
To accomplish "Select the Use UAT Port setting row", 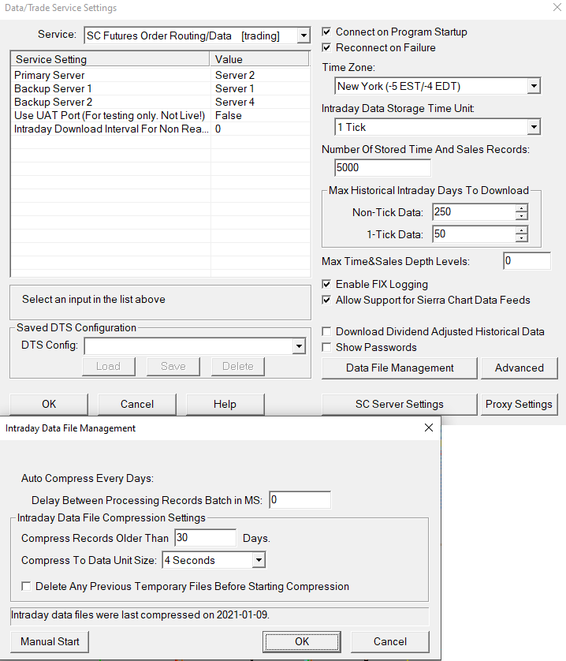I will pyautogui.click(x=161, y=115).
